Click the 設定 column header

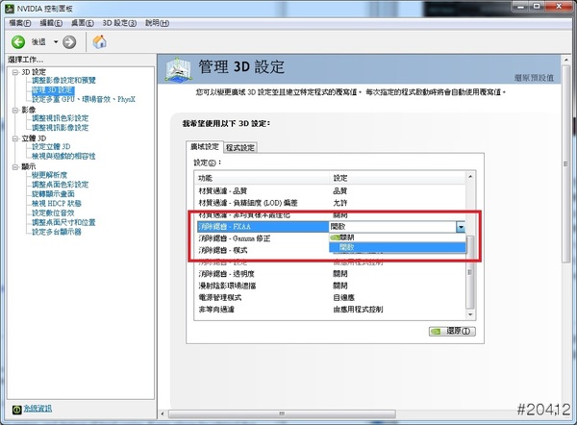pos(397,178)
